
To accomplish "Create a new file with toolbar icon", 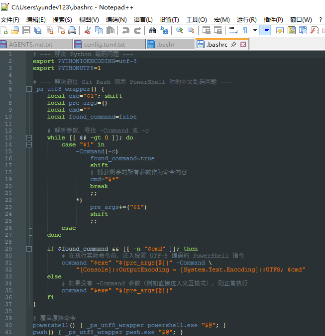I will tap(4, 30).
